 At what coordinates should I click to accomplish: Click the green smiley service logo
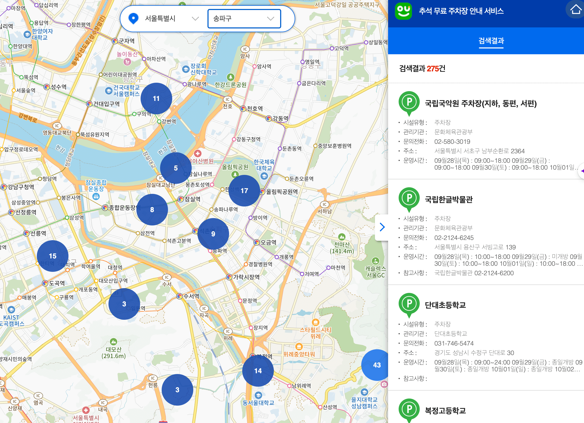tap(403, 11)
